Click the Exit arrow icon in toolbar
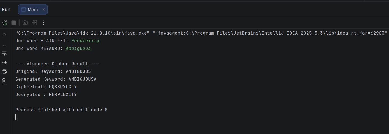This screenshot has width=389, height=134. point(34,23)
